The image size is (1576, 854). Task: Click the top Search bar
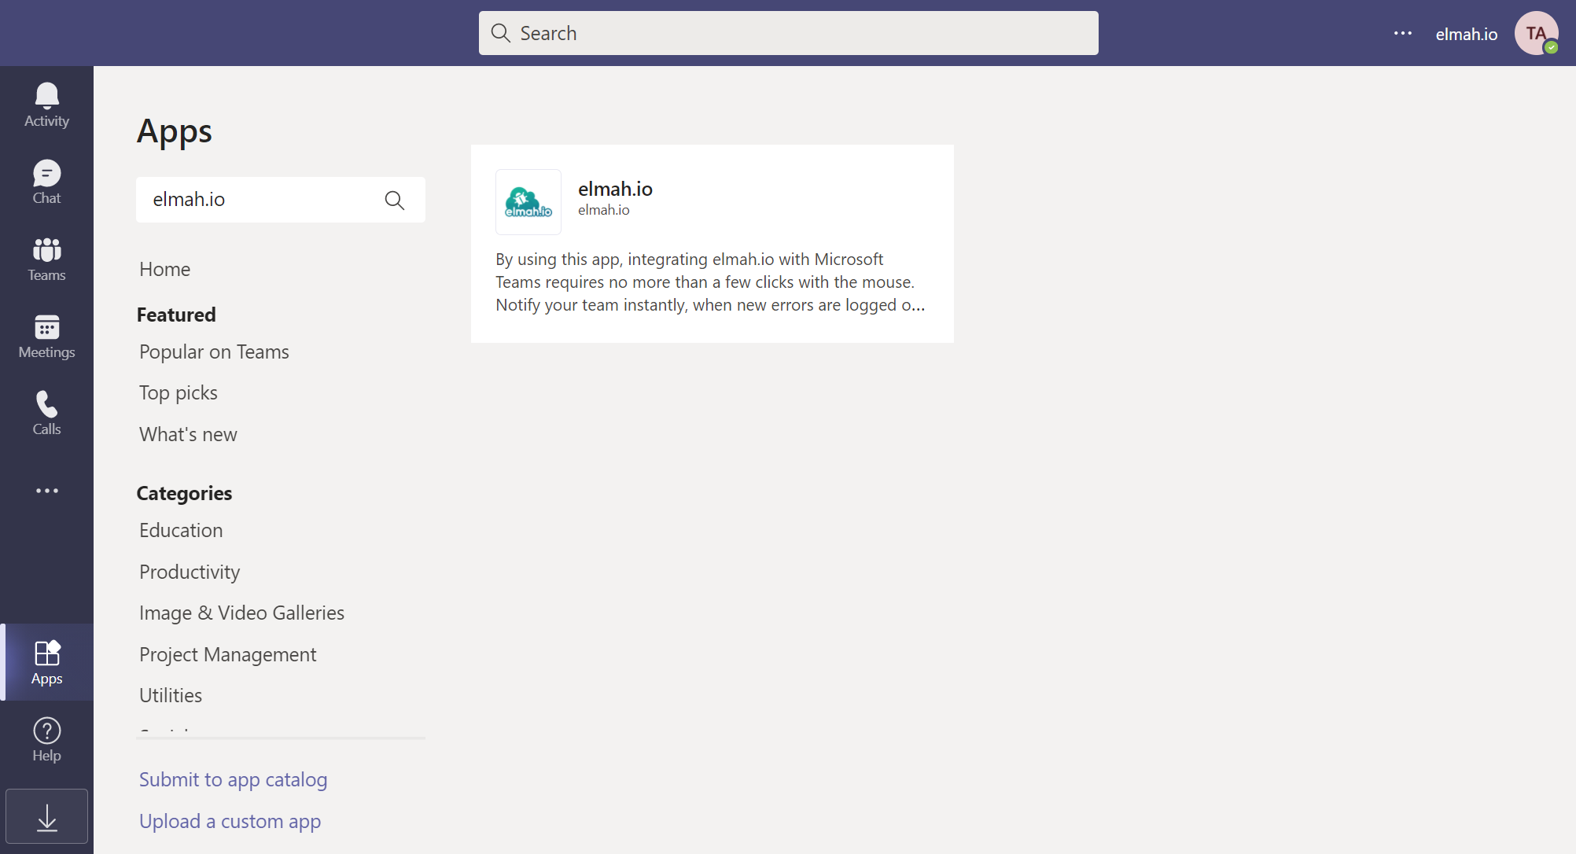click(x=788, y=33)
